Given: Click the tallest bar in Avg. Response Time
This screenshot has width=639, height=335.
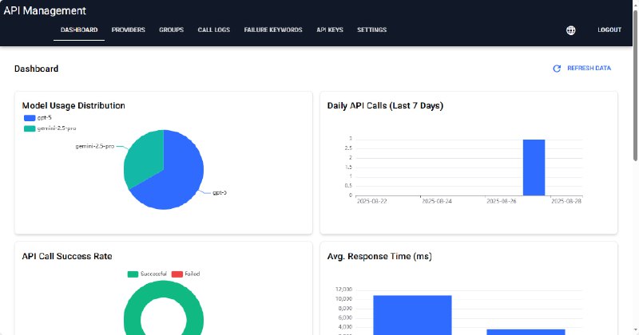Looking at the screenshot, I should [x=412, y=314].
